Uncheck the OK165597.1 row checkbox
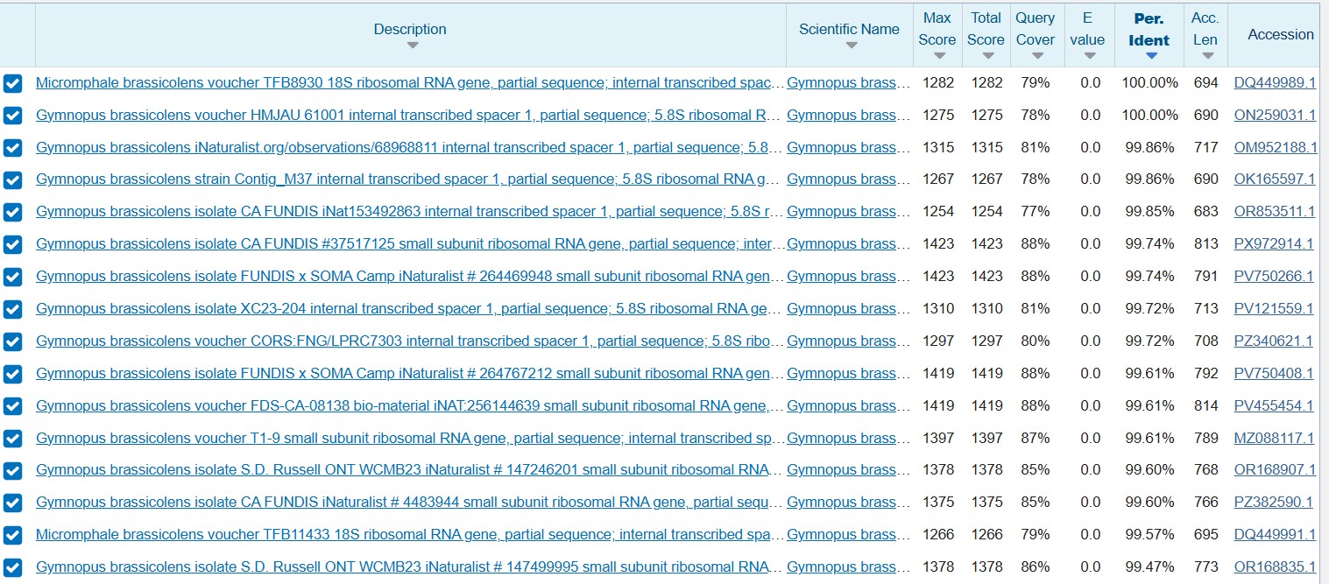The width and height of the screenshot is (1329, 584). tap(12, 180)
